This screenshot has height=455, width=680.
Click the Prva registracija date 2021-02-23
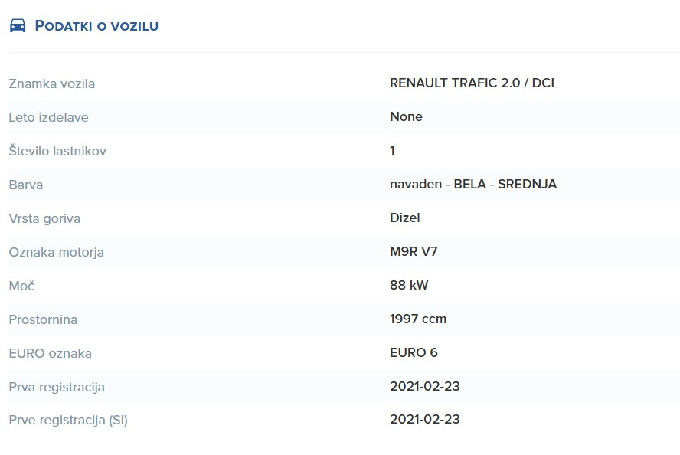pyautogui.click(x=424, y=386)
